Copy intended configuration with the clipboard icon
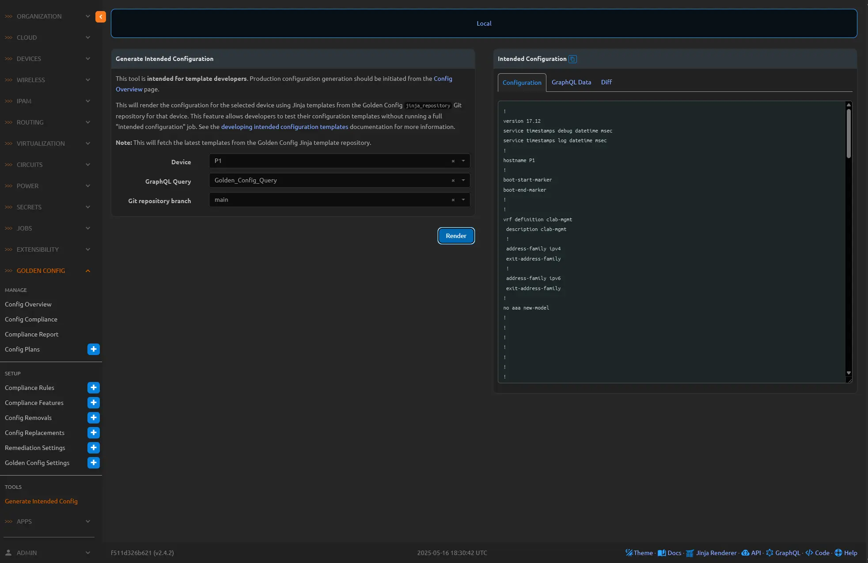This screenshot has height=563, width=868. pyautogui.click(x=572, y=59)
